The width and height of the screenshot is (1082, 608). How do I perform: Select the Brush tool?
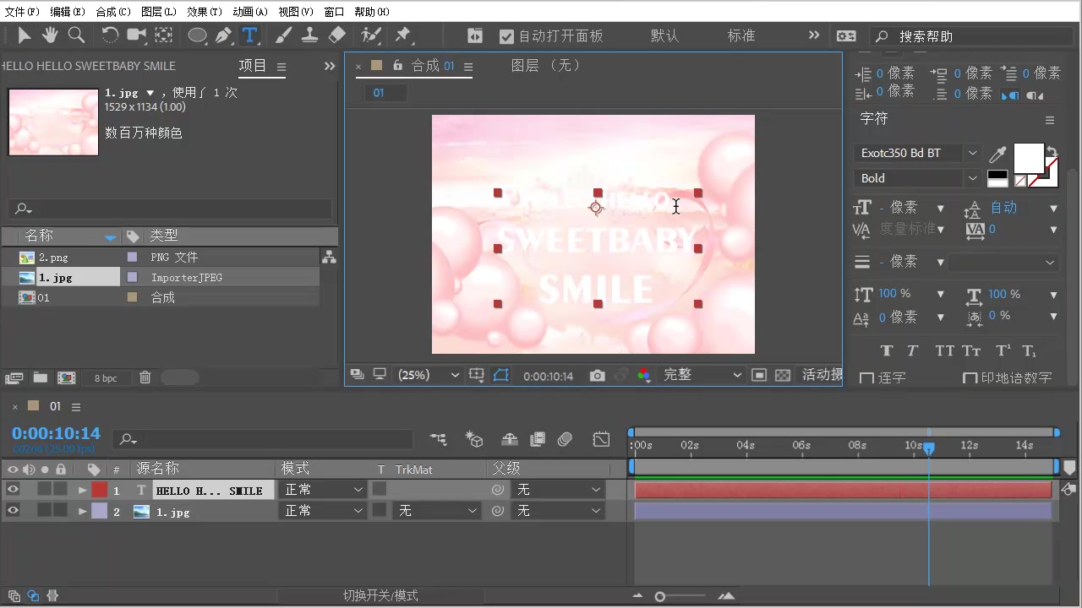click(x=284, y=35)
